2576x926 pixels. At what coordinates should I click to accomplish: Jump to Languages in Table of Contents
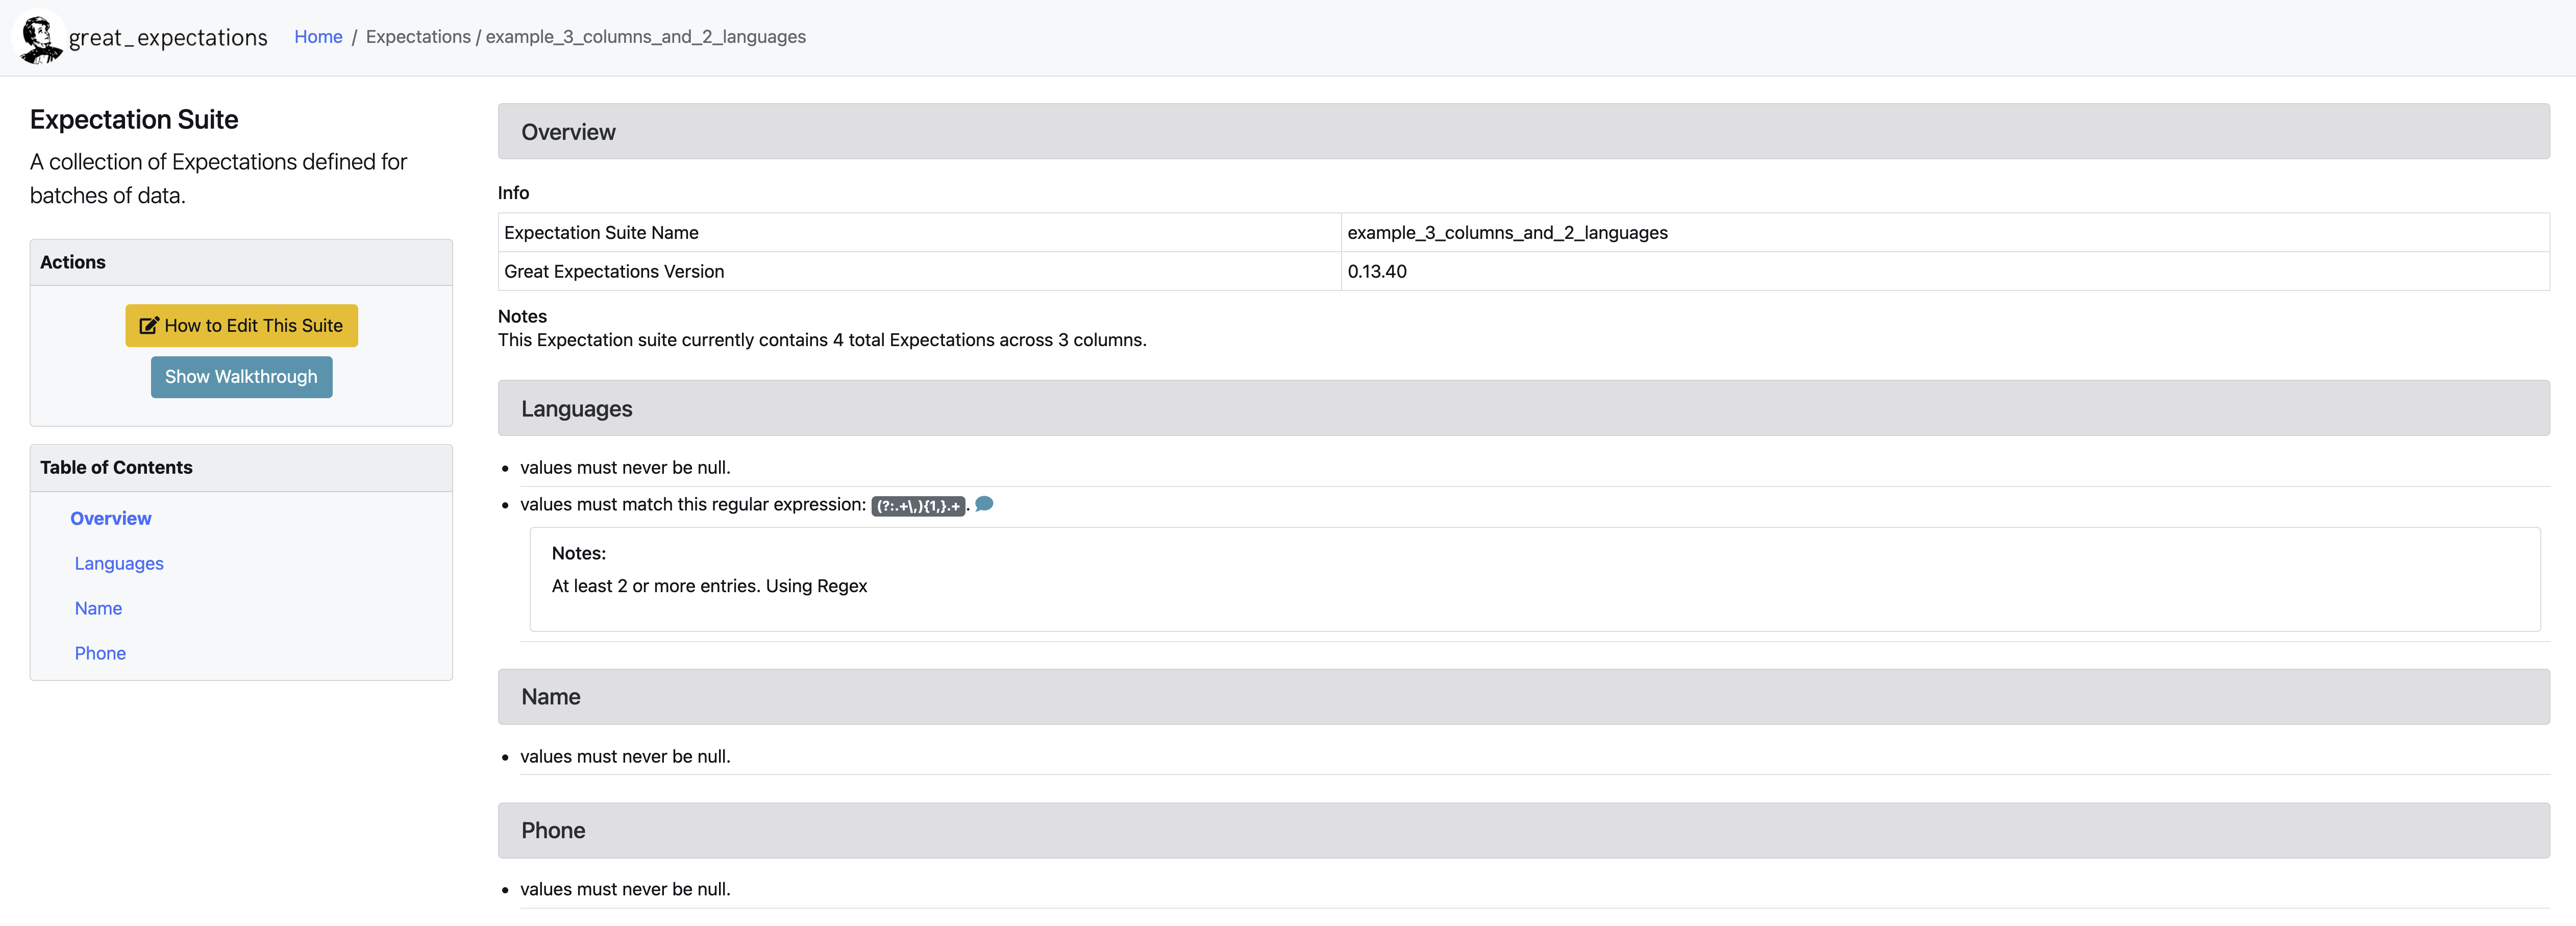coord(119,563)
